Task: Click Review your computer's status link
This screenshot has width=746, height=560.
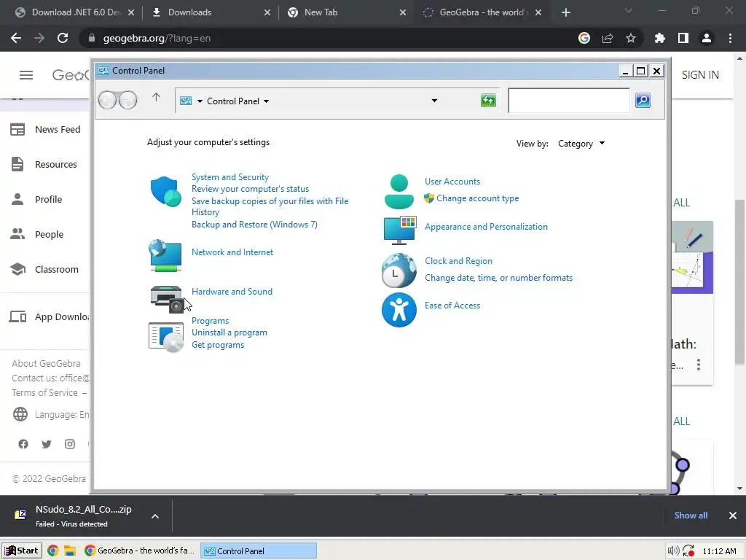Action: click(251, 189)
